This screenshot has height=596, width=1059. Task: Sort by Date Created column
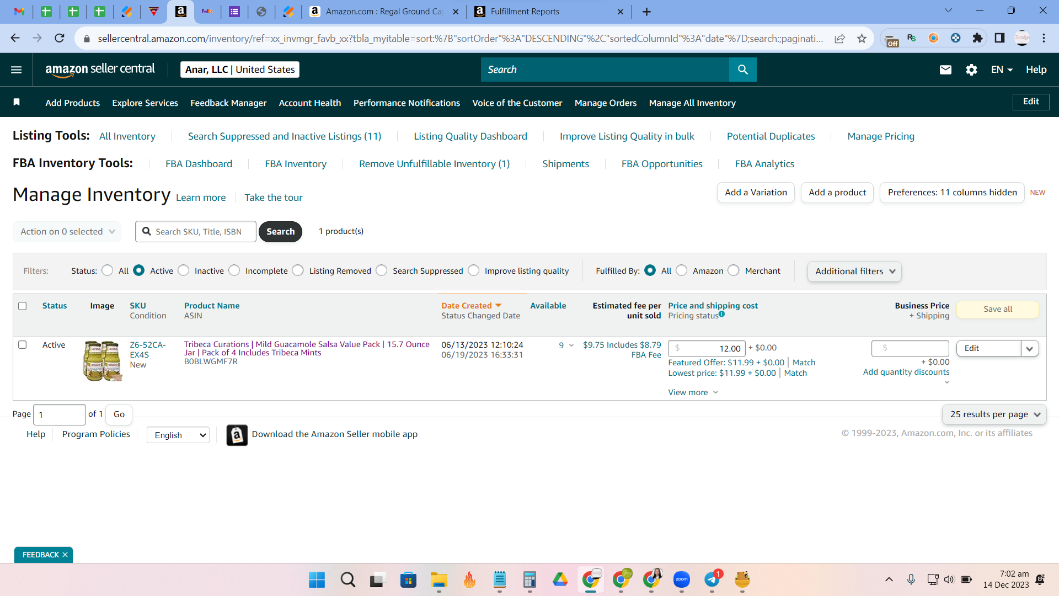click(471, 306)
